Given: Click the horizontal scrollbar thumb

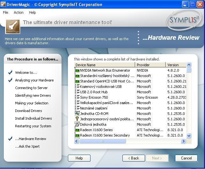Looking at the screenshot, I should 103,141.
